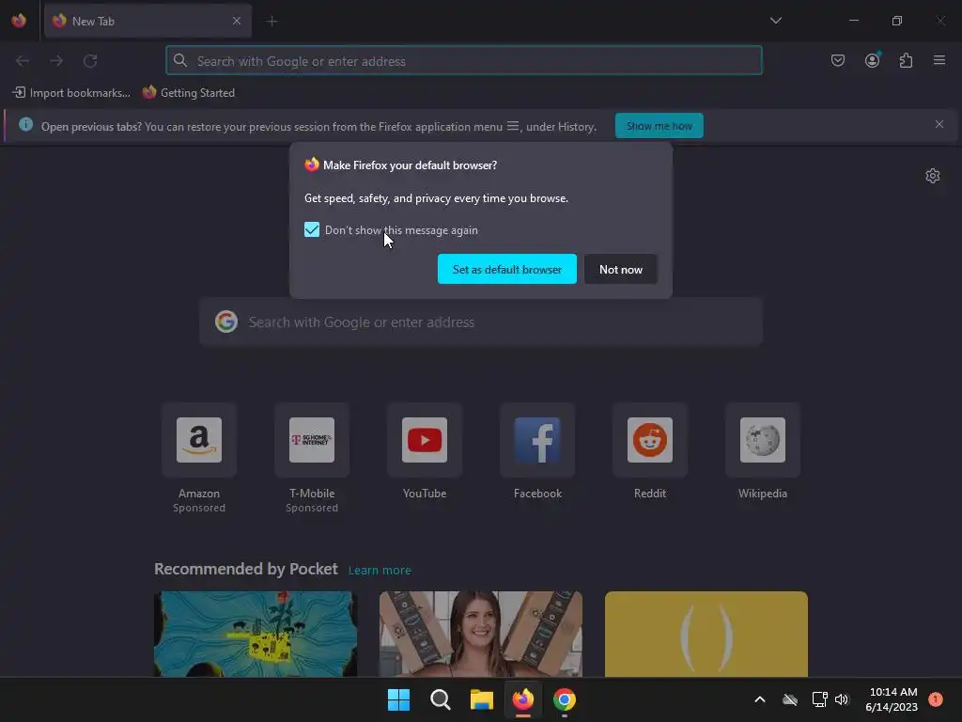Select the New Tab tab
This screenshot has height=722, width=962.
pyautogui.click(x=147, y=21)
